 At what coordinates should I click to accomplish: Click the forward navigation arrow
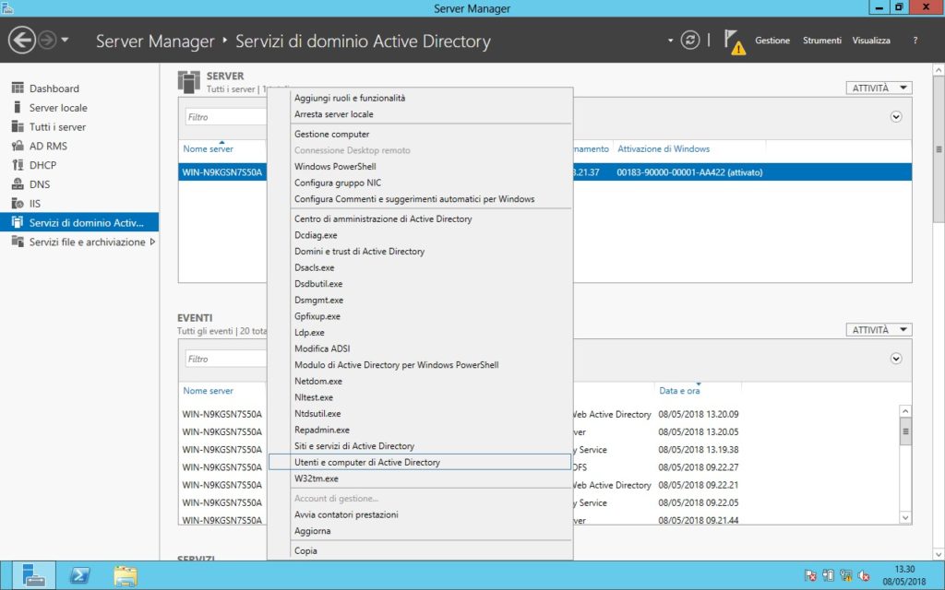click(47, 41)
